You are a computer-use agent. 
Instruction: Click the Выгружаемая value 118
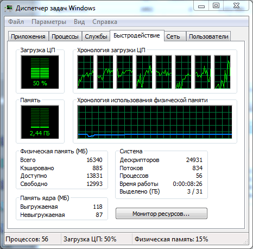98,207
